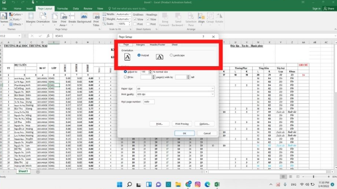The height and width of the screenshot is (189, 337).
Task: Toggle Headings View checkbox
Action: click(x=148, y=20)
